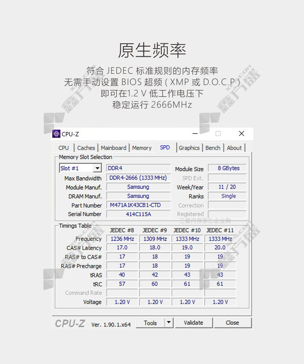
Task: Open the Tools dropdown arrow
Action: [169, 323]
